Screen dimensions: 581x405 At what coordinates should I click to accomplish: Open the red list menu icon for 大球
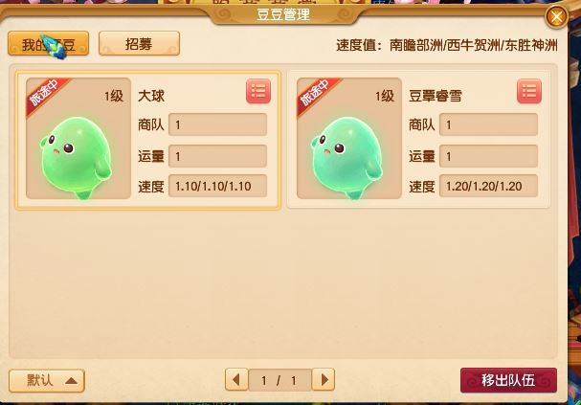pyautogui.click(x=258, y=91)
